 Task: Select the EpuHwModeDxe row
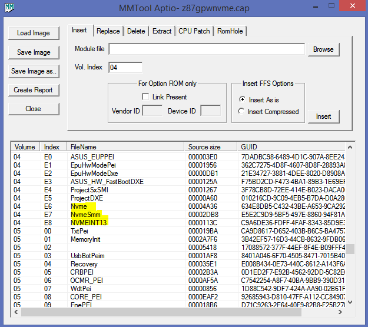coord(178,173)
